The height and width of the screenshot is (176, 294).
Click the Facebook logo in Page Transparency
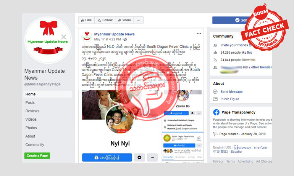[216, 112]
